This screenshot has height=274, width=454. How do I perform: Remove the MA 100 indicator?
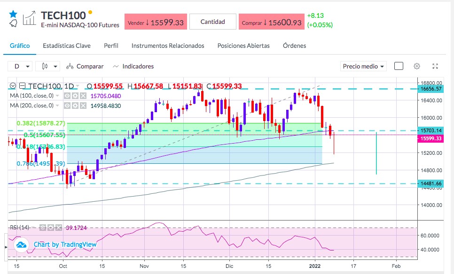click(83, 96)
